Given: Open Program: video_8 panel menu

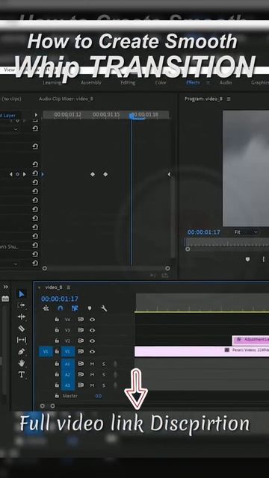Looking at the screenshot, I should [x=229, y=99].
